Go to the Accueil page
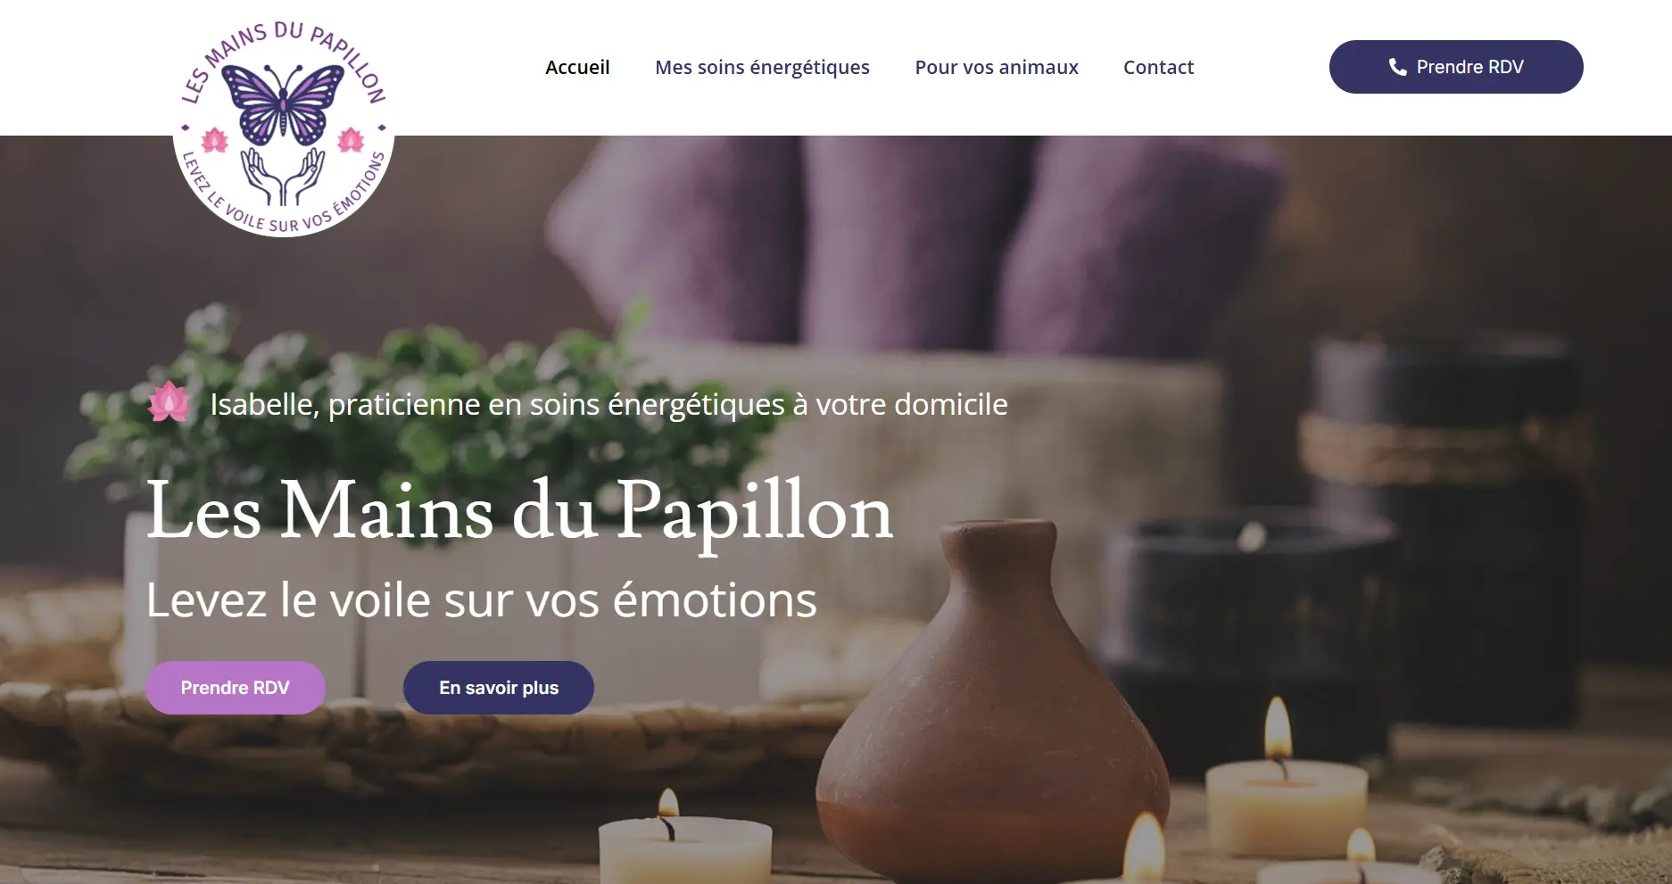1672x884 pixels. (577, 67)
